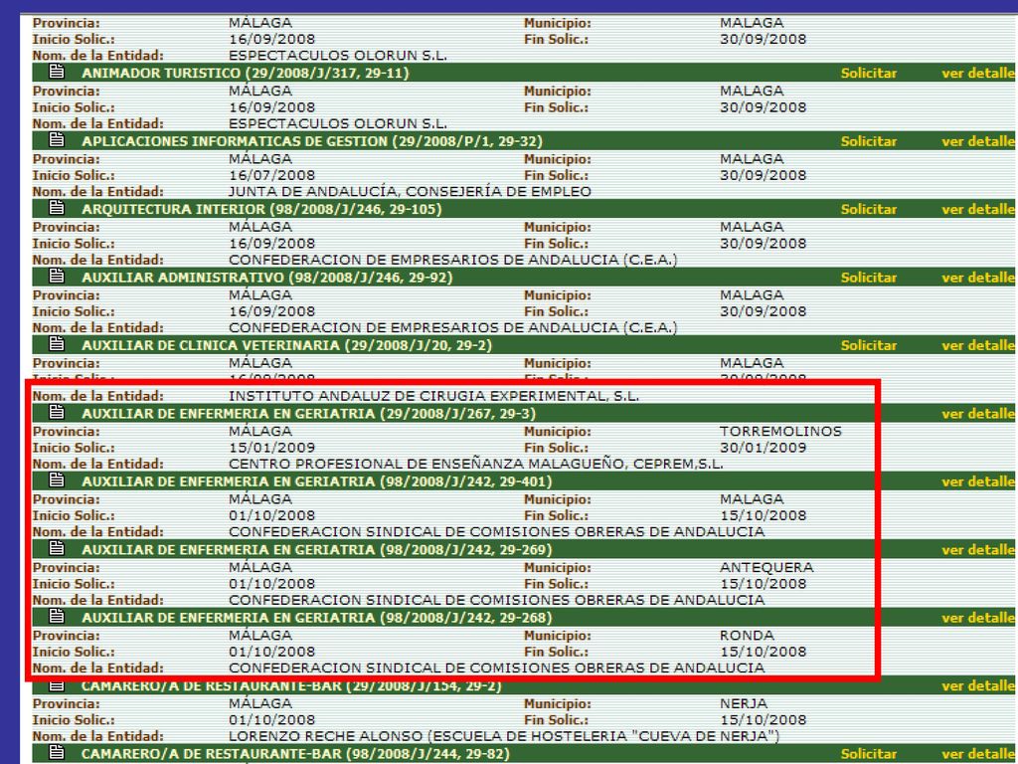Screen dimensions: 1018x764
Task: Click document icon beside ANIMADOR TURISTICO
Action: (57, 72)
